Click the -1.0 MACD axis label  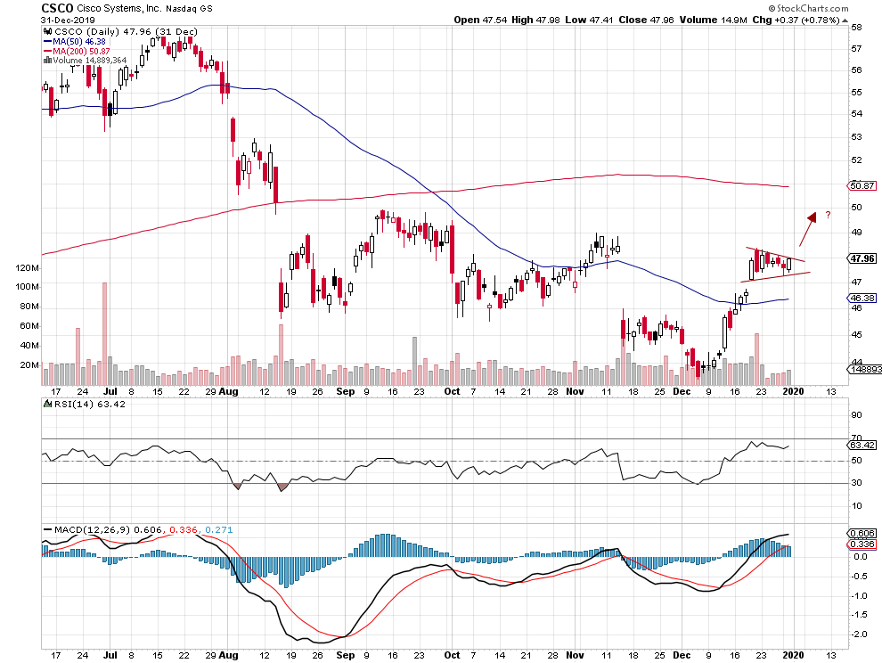860,595
